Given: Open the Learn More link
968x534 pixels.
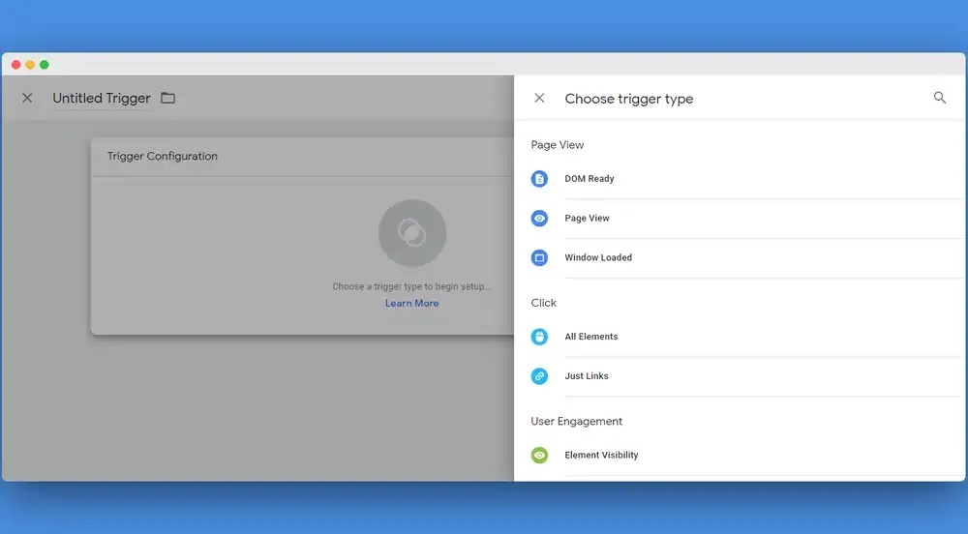Looking at the screenshot, I should (x=411, y=303).
